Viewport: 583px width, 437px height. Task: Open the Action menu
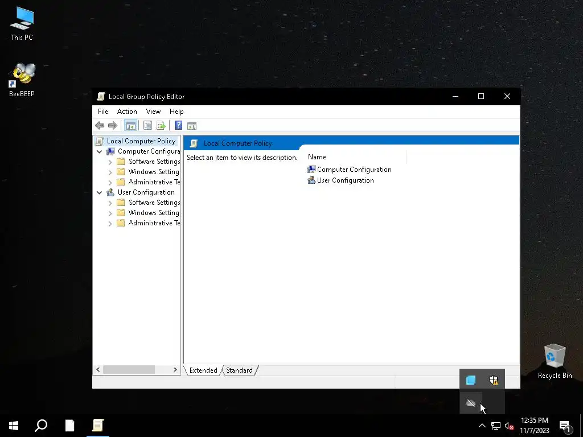pos(127,112)
